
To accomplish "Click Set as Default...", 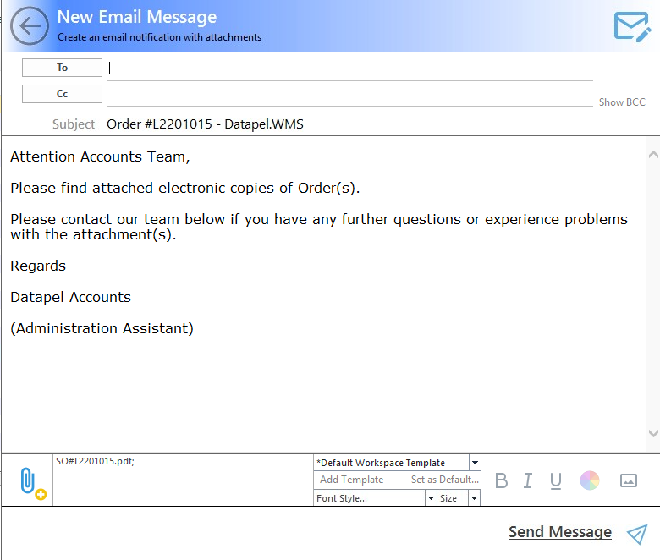I will (445, 480).
